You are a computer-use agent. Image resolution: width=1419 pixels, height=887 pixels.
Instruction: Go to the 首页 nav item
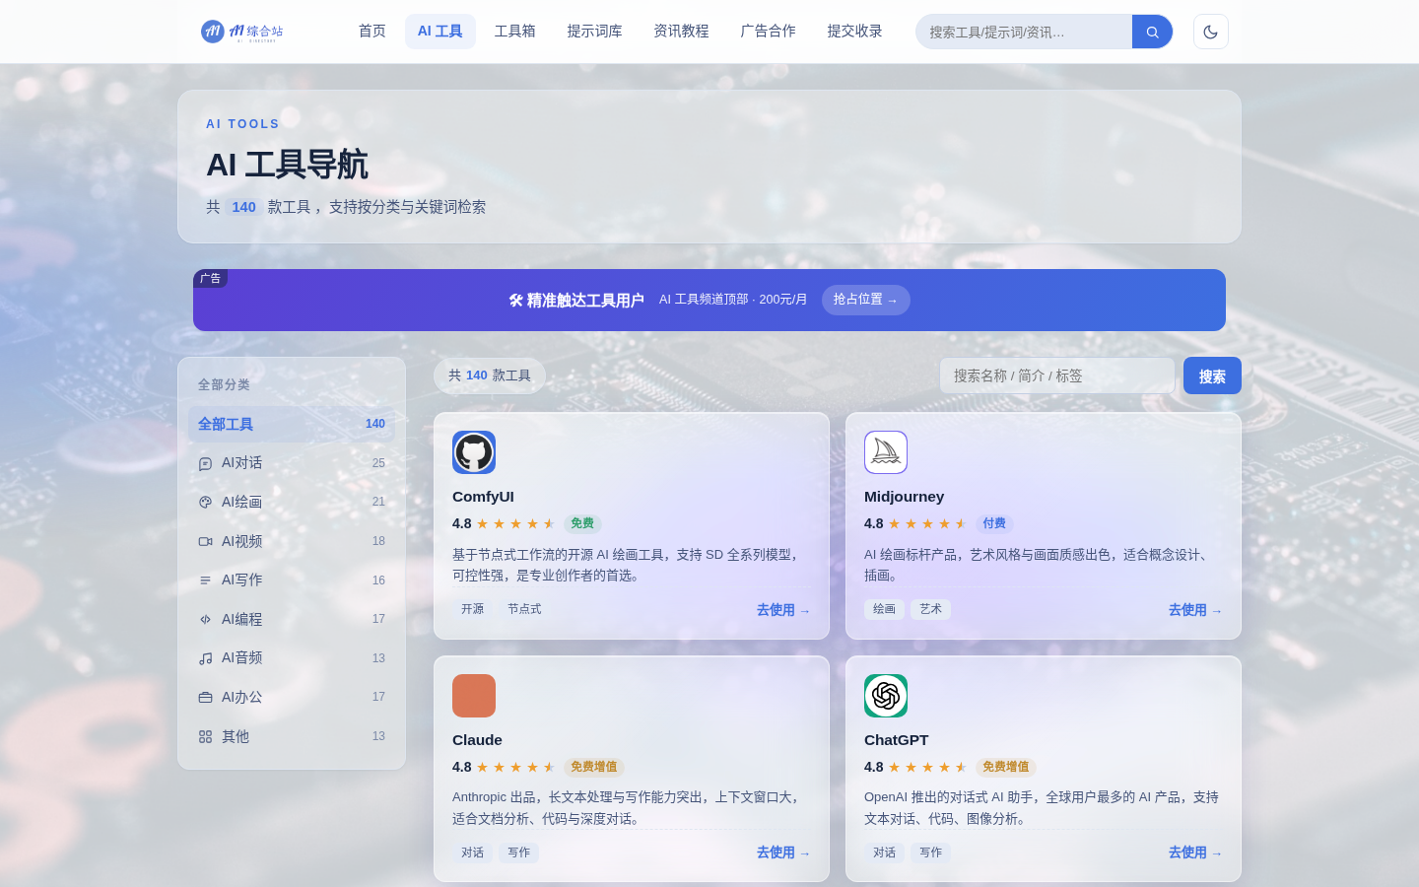tap(372, 32)
